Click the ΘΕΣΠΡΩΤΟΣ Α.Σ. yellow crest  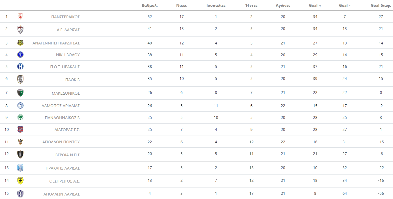[20, 181]
